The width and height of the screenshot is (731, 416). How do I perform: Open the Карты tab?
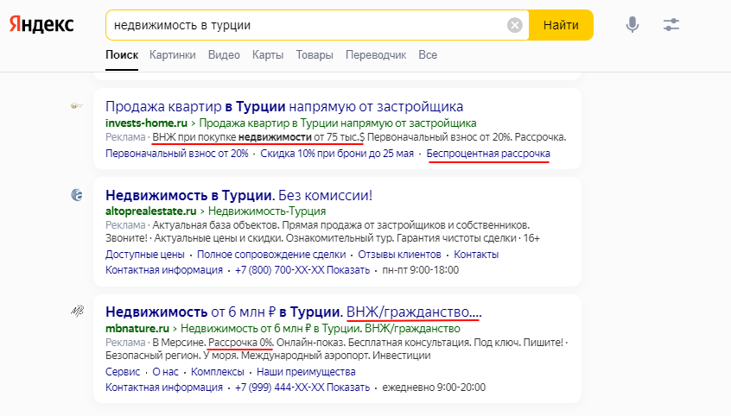pos(268,55)
